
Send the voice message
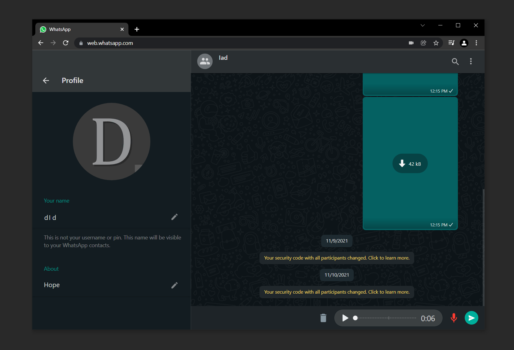click(x=471, y=318)
